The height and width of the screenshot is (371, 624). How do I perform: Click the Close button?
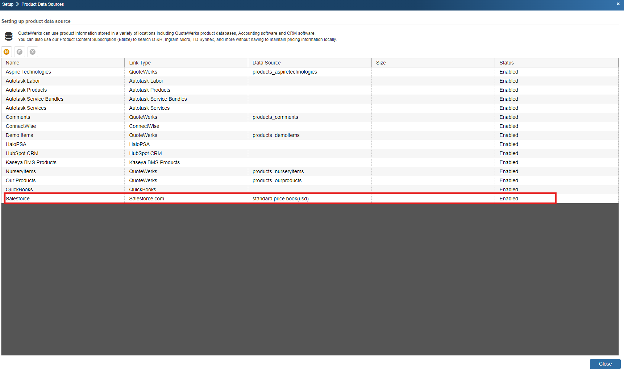pos(605,364)
